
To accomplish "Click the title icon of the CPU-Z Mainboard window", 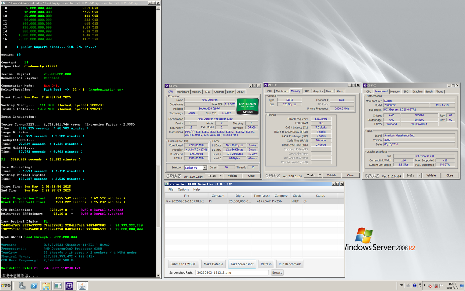I will (365, 85).
